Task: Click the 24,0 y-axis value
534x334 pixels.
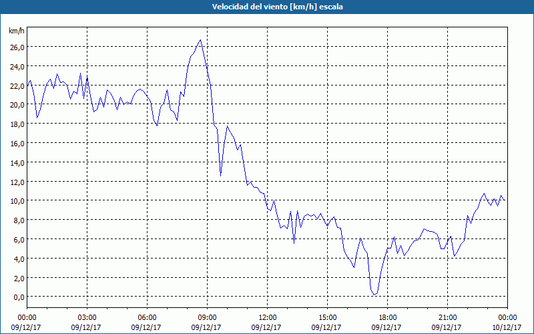Action: pyautogui.click(x=17, y=67)
